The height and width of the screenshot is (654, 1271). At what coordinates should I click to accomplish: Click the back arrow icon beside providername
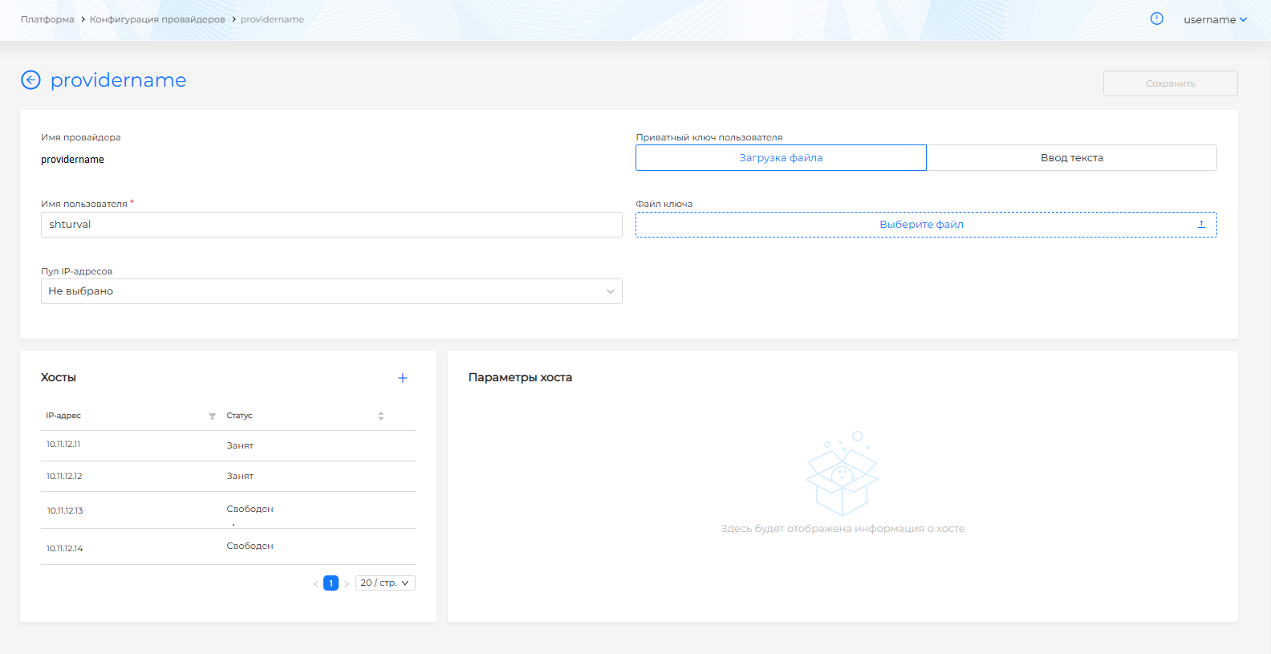tap(30, 79)
